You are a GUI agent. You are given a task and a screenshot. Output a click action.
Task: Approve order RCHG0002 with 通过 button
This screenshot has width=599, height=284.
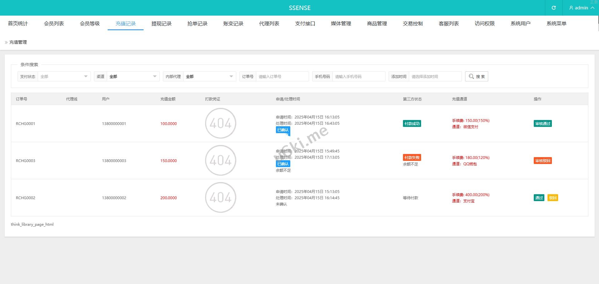click(x=539, y=198)
